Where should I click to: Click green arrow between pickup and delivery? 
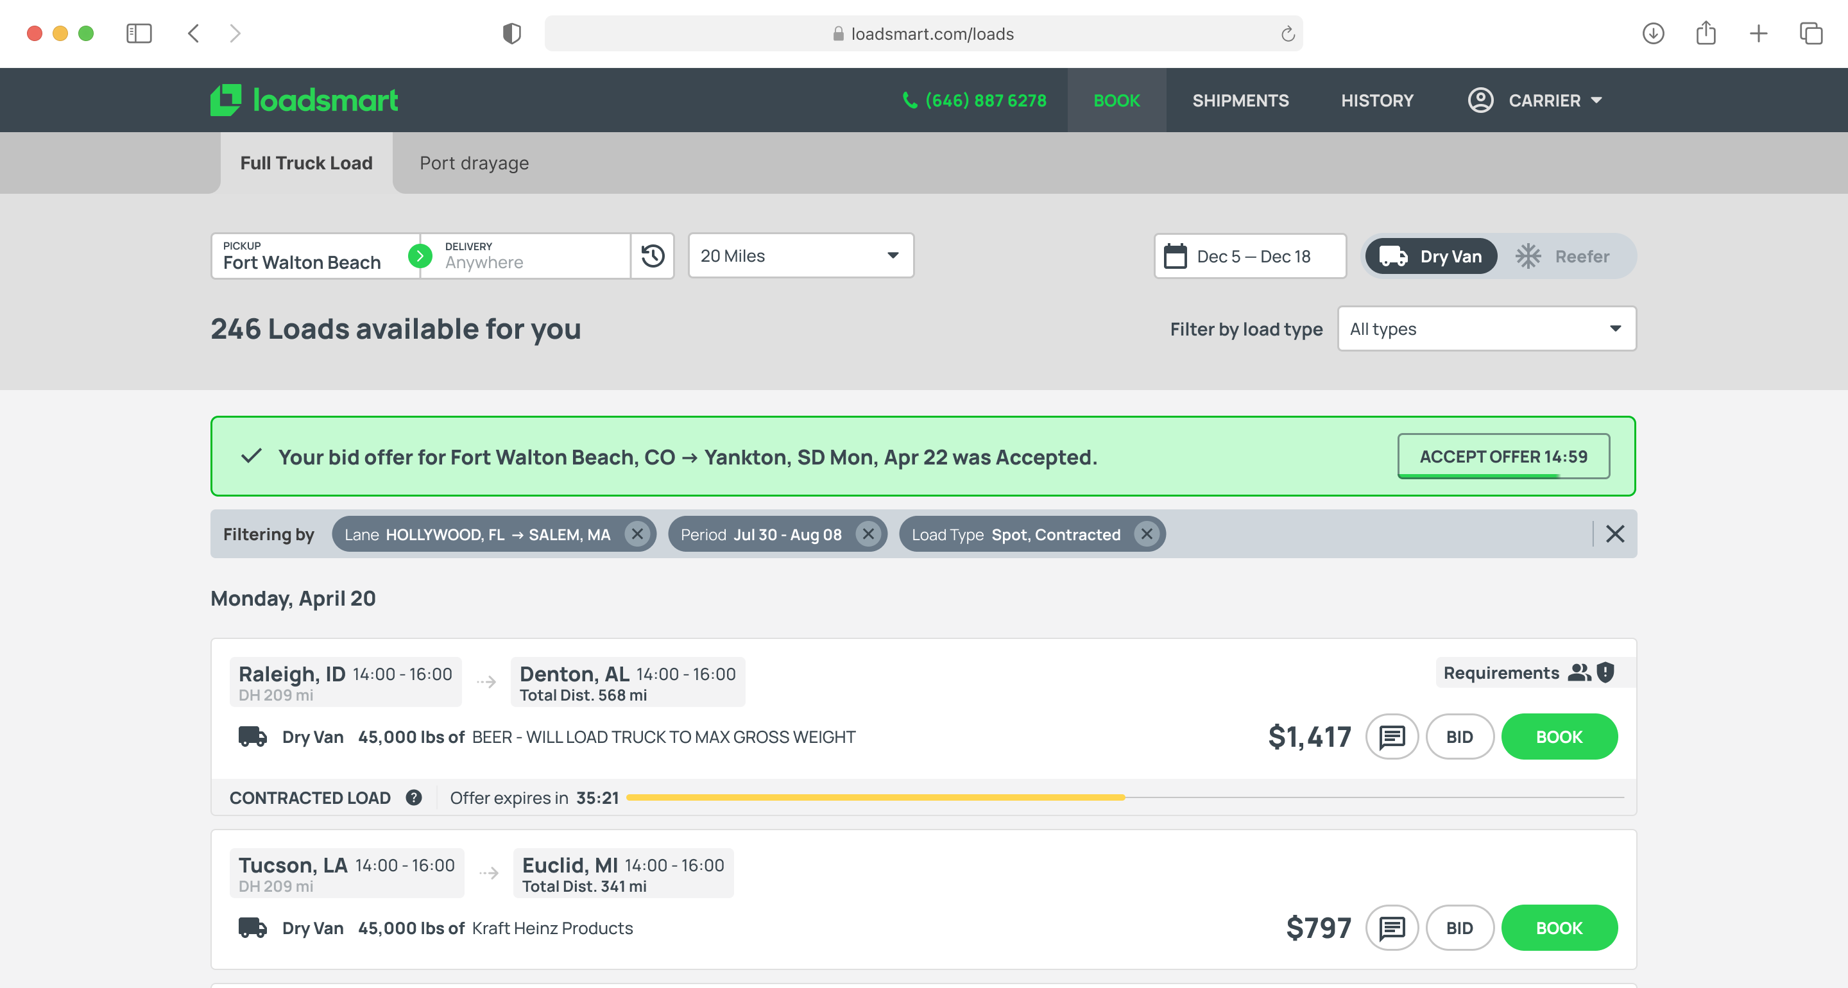tap(420, 256)
